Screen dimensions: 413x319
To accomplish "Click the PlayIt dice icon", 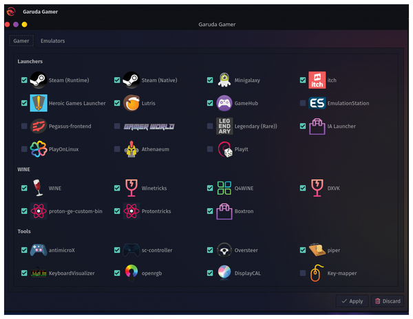I will click(x=225, y=149).
